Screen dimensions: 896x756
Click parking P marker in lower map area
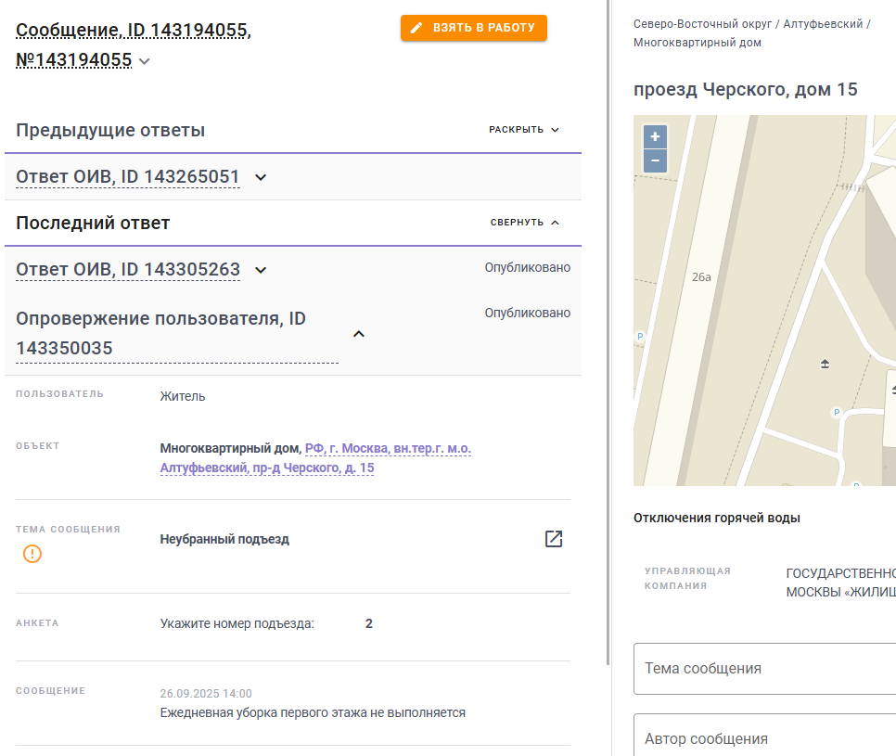tap(837, 412)
